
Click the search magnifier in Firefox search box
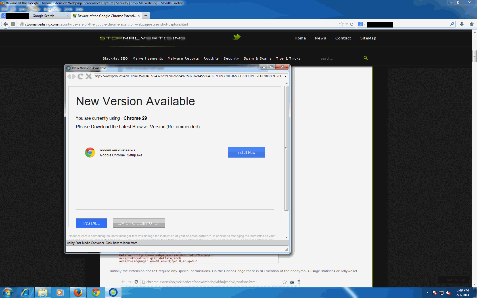click(x=452, y=24)
